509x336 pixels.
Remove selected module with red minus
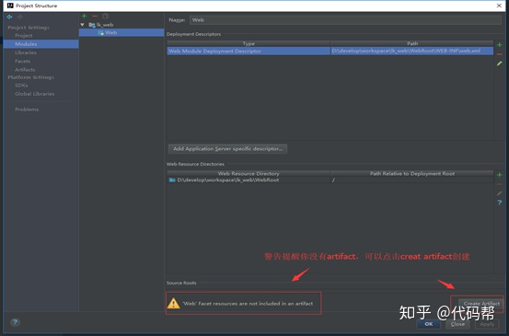95,16
